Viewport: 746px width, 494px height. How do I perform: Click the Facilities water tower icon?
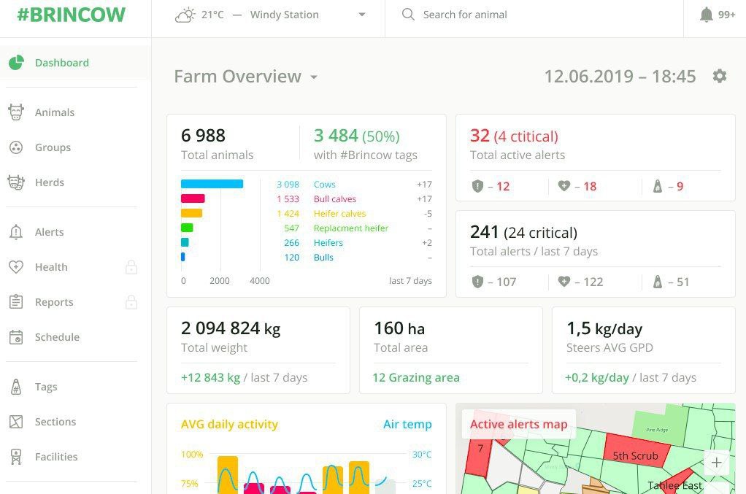[16, 457]
